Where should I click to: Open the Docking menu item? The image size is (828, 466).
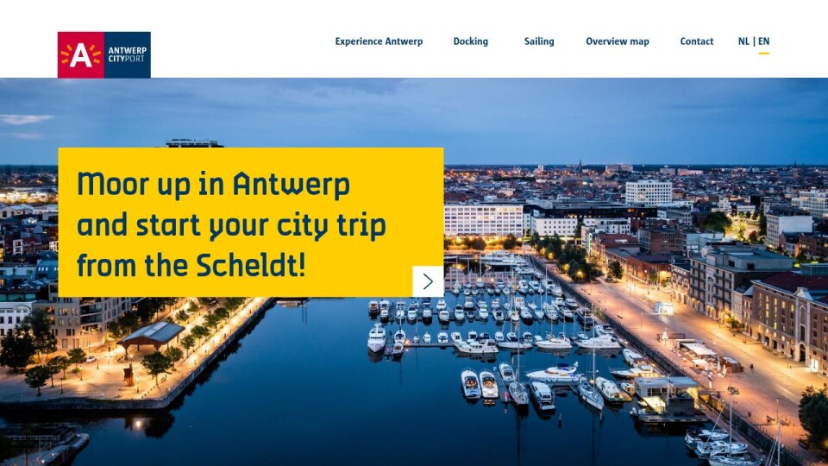pos(471,41)
